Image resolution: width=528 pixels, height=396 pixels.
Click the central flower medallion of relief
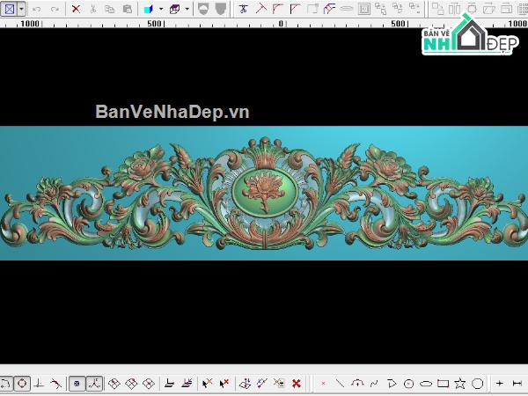point(261,189)
